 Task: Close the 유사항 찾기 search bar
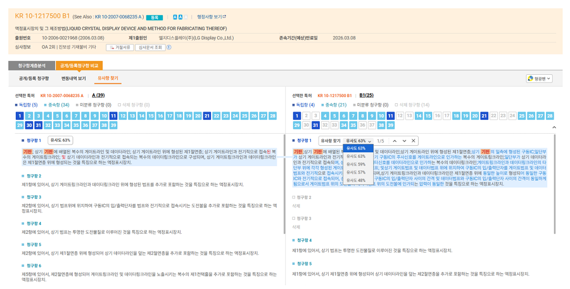(414, 141)
